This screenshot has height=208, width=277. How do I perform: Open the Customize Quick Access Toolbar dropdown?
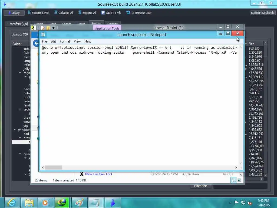click(54, 28)
